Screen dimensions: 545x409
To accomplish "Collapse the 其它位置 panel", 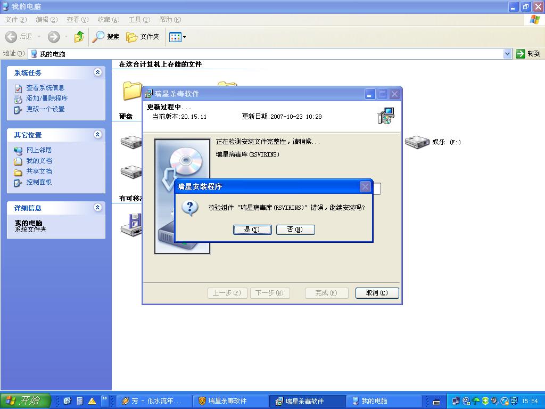I will tap(98, 135).
